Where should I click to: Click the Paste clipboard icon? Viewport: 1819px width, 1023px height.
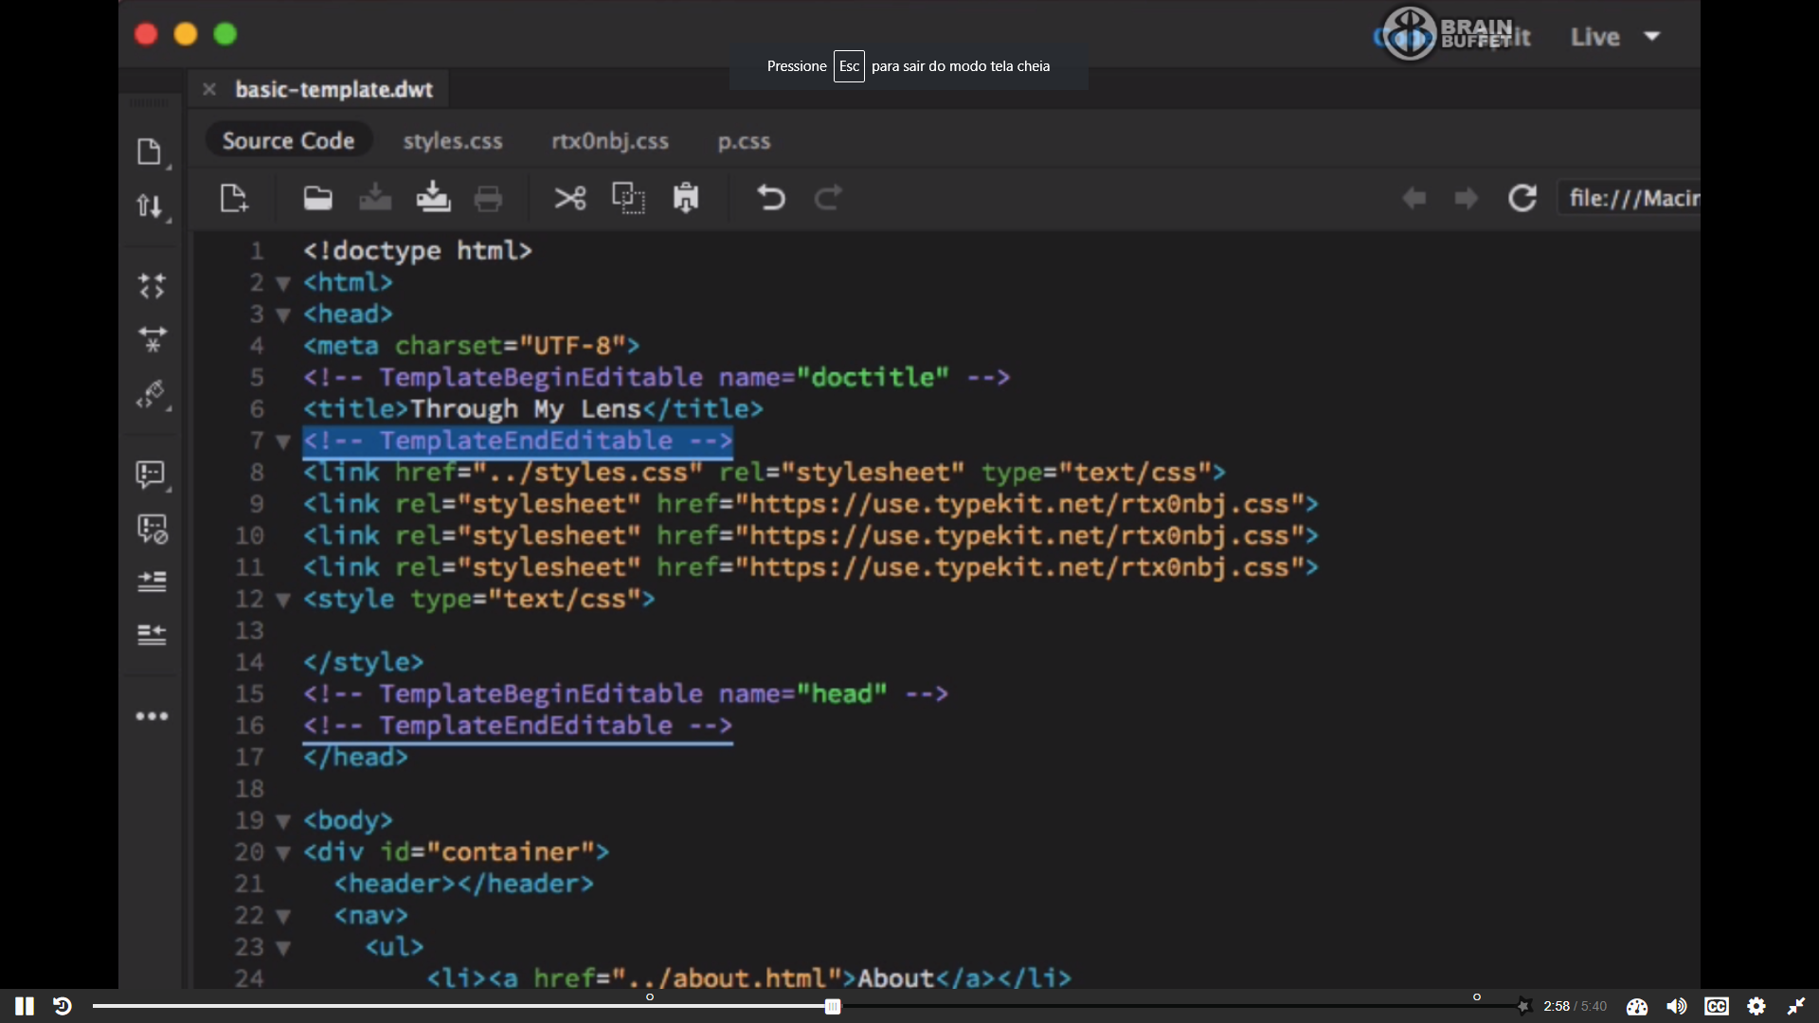pos(685,198)
